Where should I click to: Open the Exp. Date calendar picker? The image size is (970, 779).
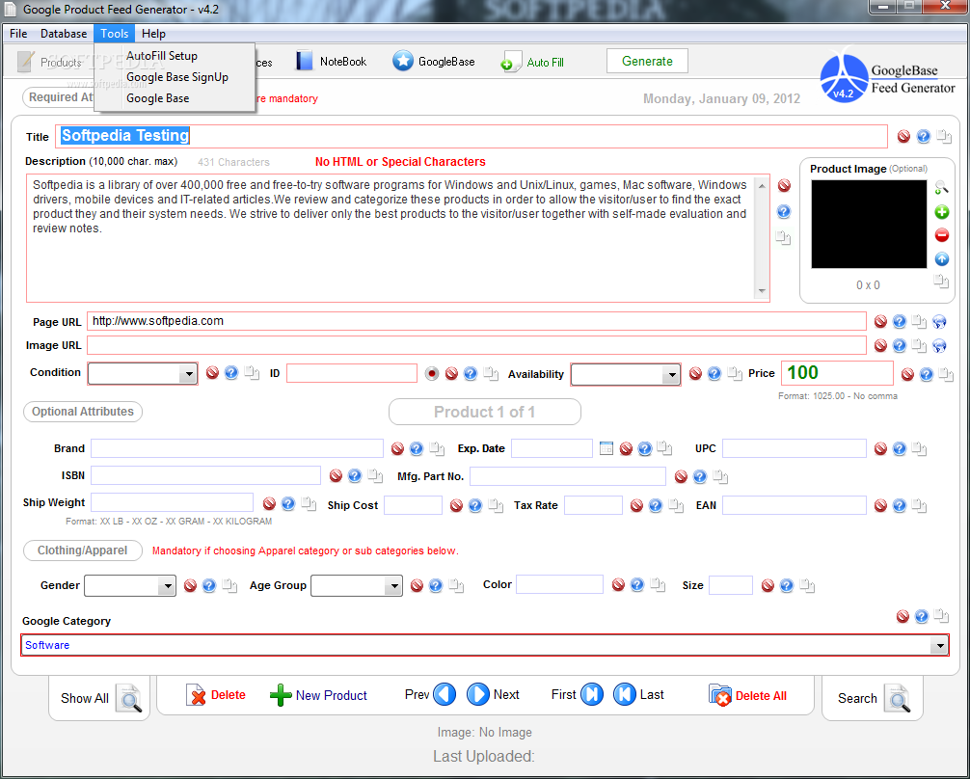tap(606, 448)
